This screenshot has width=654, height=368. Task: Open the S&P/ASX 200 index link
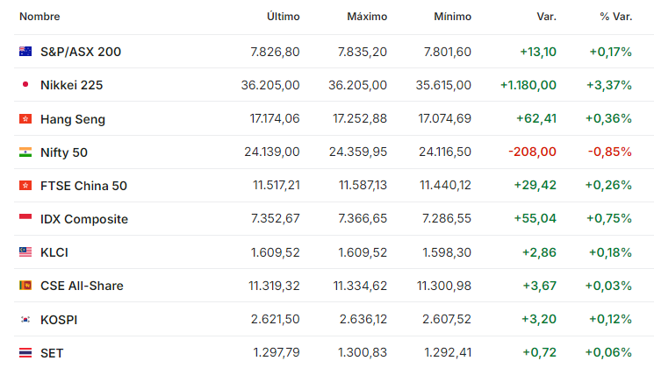pos(81,52)
